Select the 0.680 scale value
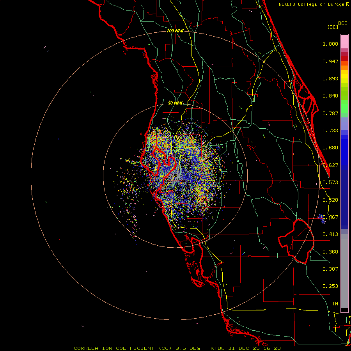 click(x=330, y=148)
